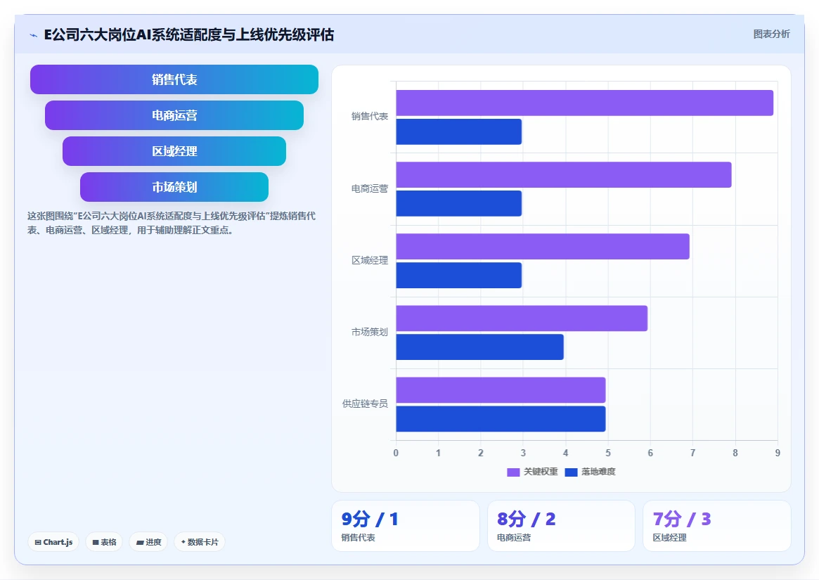Screen dimensions: 819x580
Task: Click the 7分 / 3 区域经理 card
Action: tap(716, 526)
